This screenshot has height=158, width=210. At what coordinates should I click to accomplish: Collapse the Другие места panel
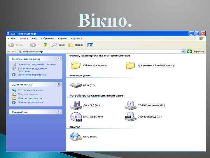pos(59,84)
